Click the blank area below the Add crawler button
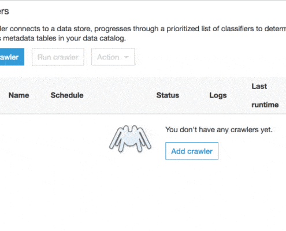The image size is (286, 231). click(192, 189)
